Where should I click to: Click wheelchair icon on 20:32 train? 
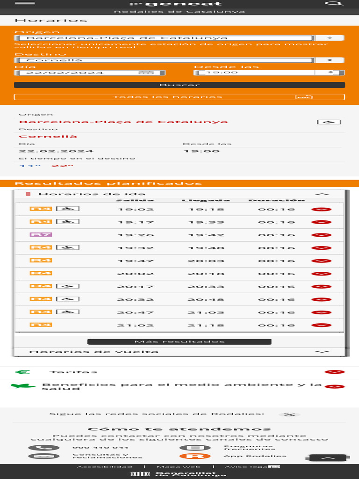point(68,299)
